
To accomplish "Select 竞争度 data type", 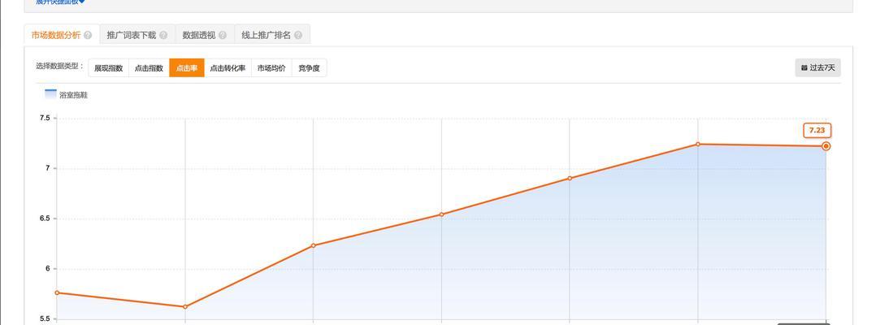I will 309,68.
